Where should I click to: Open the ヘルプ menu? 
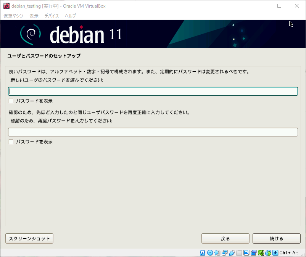[x=71, y=16]
